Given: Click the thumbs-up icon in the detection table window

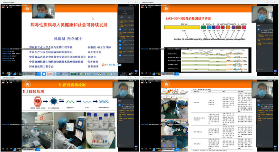Looking at the screenshot, I should (x=275, y=149).
